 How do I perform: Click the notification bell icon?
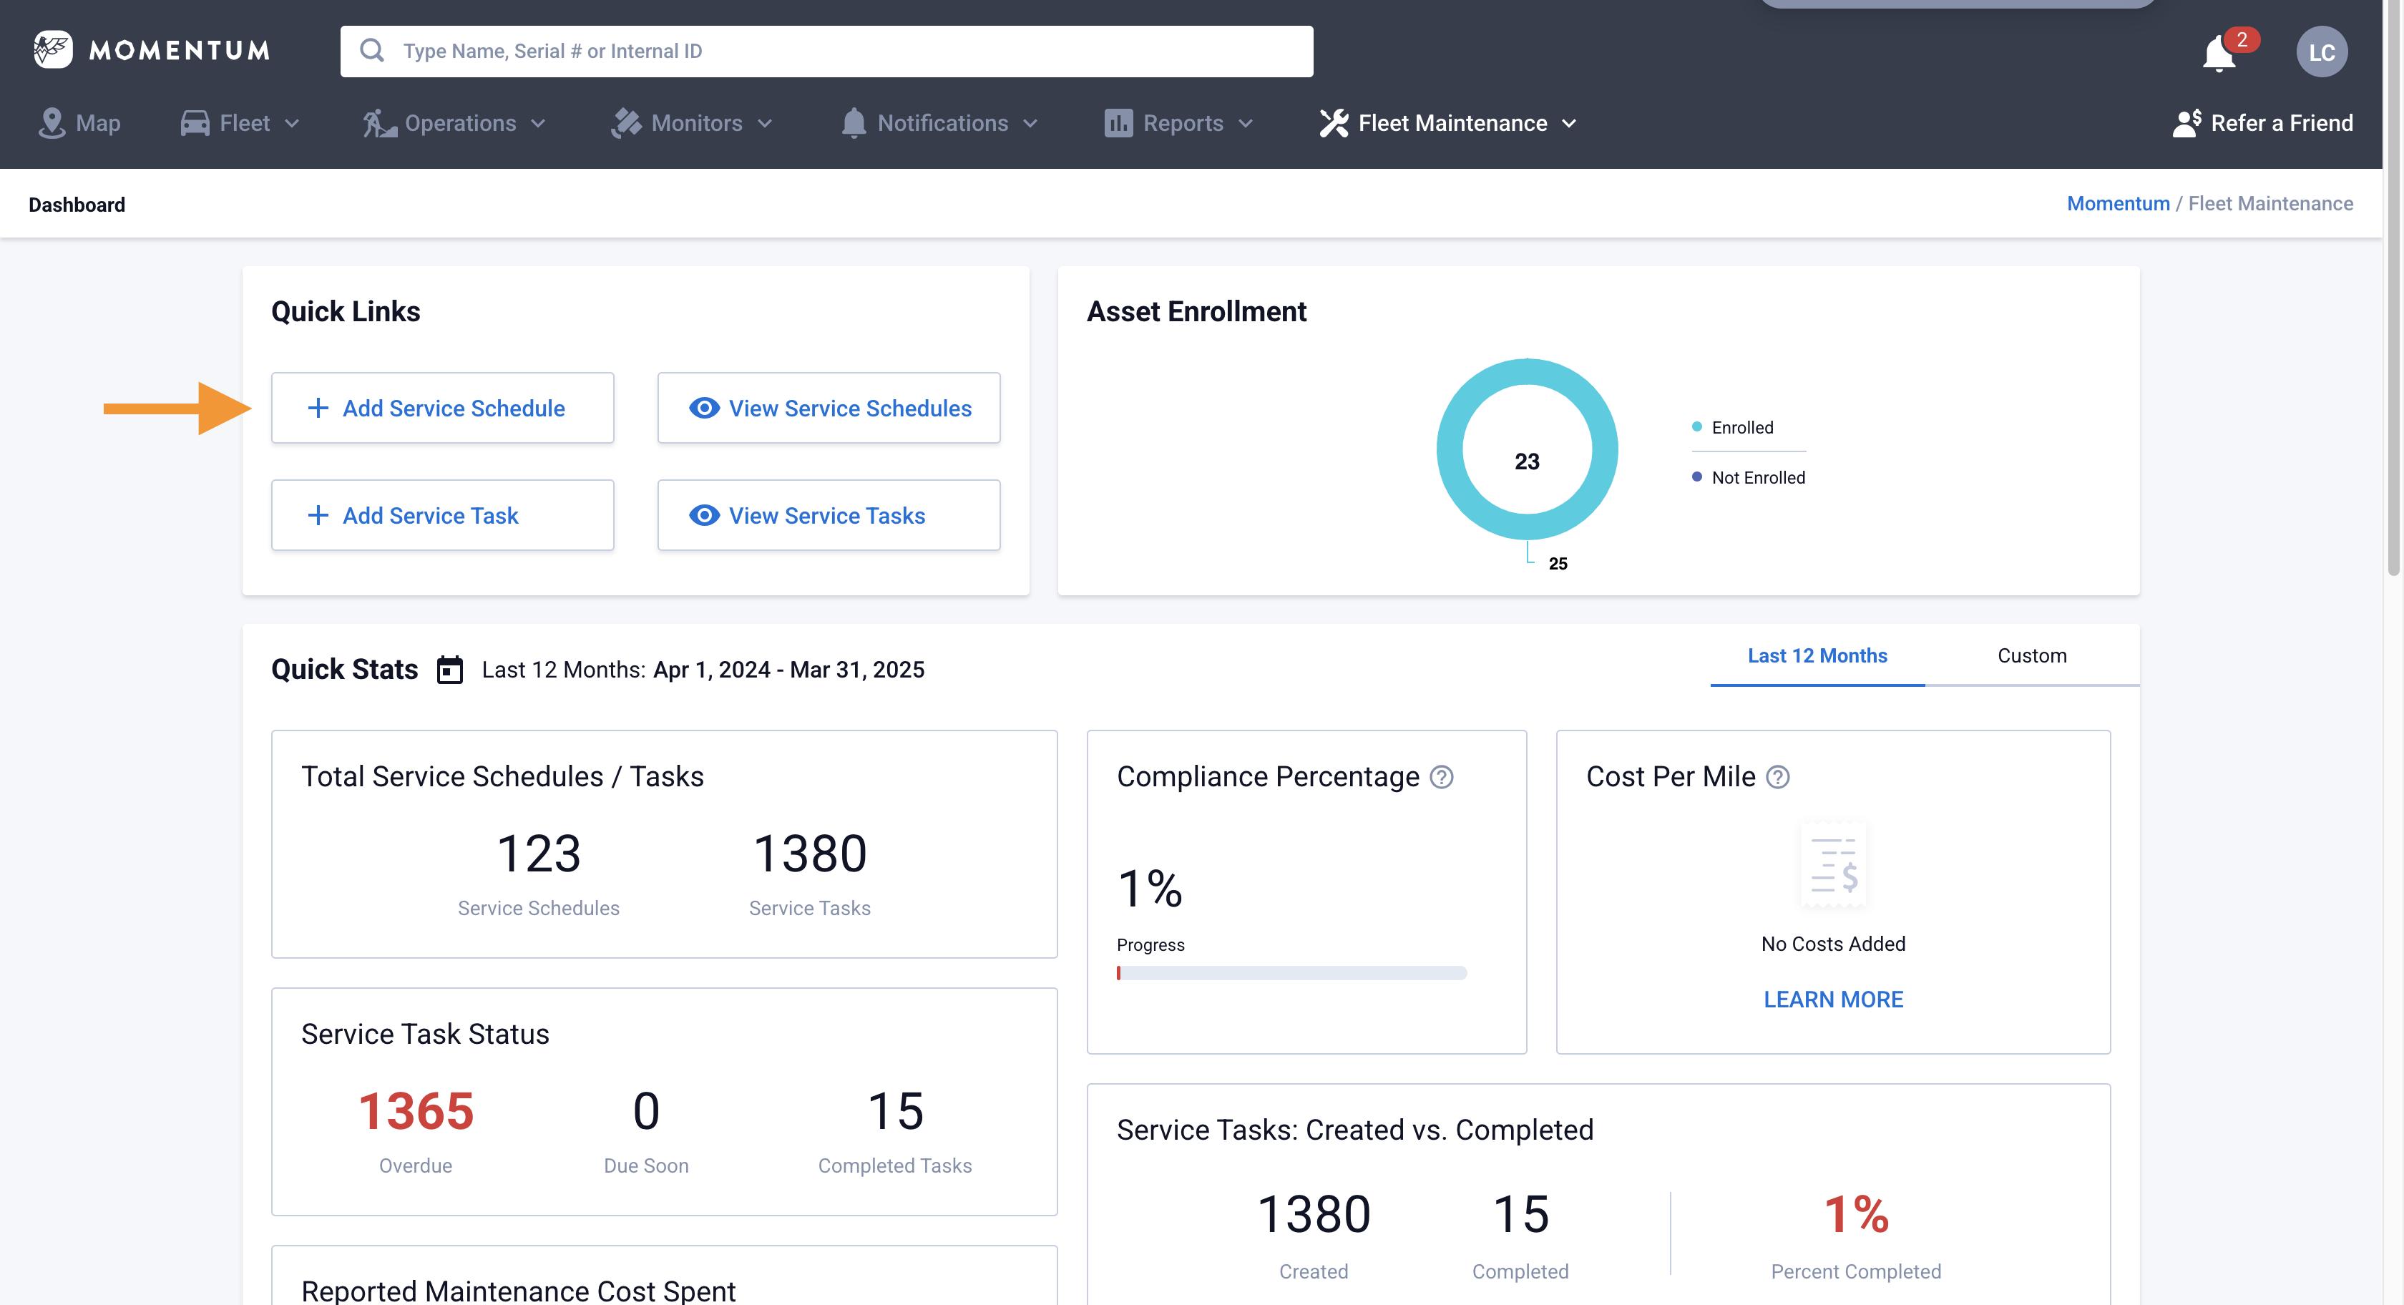tap(2218, 53)
